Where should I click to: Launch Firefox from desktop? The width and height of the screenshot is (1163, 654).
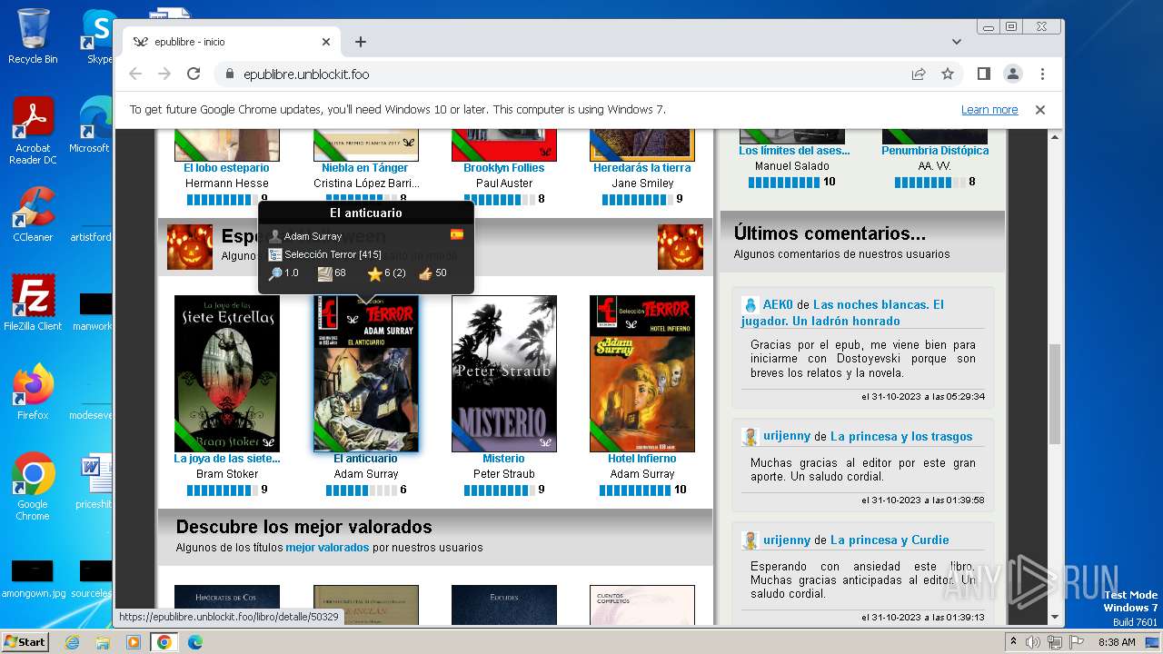[x=33, y=392]
